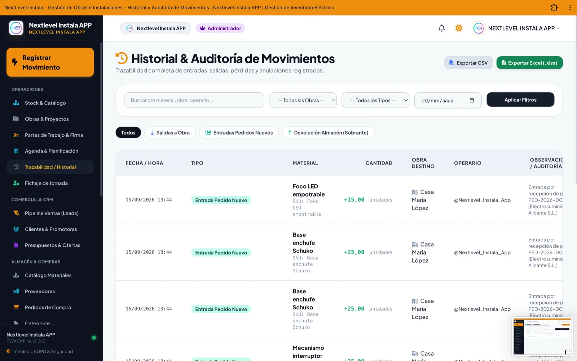Click the Stock & Catálogo icon
The image size is (577, 361).
pyautogui.click(x=16, y=103)
